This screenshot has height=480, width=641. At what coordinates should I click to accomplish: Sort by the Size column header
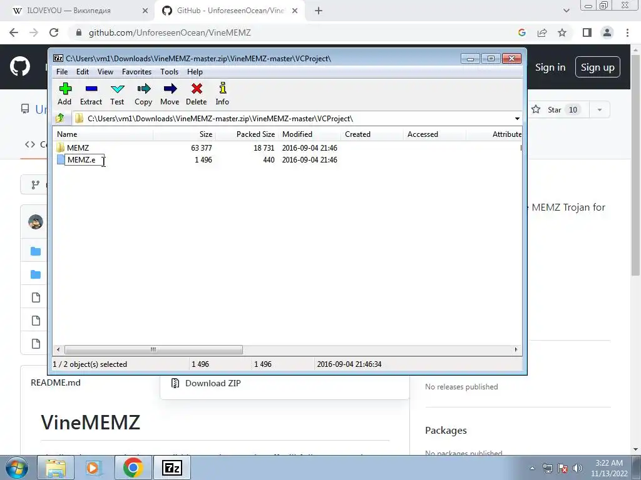tap(185, 134)
